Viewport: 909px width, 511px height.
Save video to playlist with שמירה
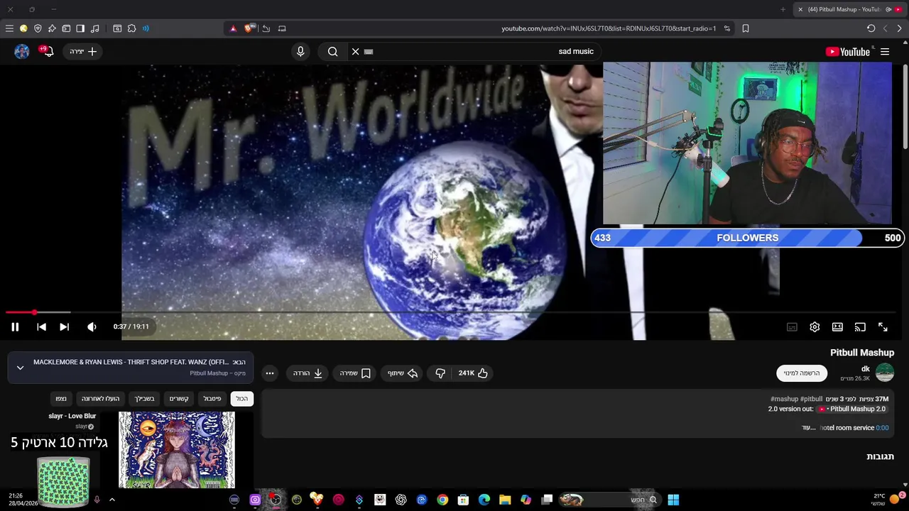pyautogui.click(x=355, y=373)
